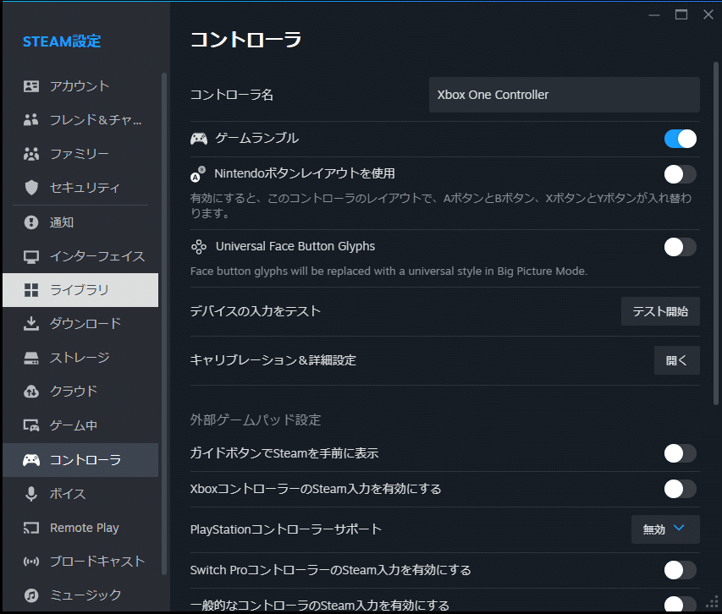Image resolution: width=722 pixels, height=614 pixels.
Task: Toggle 一般的なコントローラのSteam入力 switch
Action: 680,604
